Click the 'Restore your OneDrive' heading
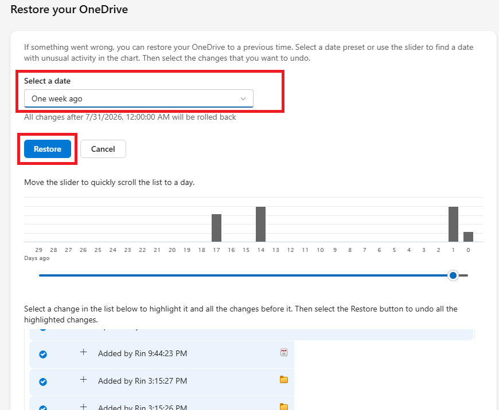Image resolution: width=499 pixels, height=410 pixels. (x=69, y=10)
